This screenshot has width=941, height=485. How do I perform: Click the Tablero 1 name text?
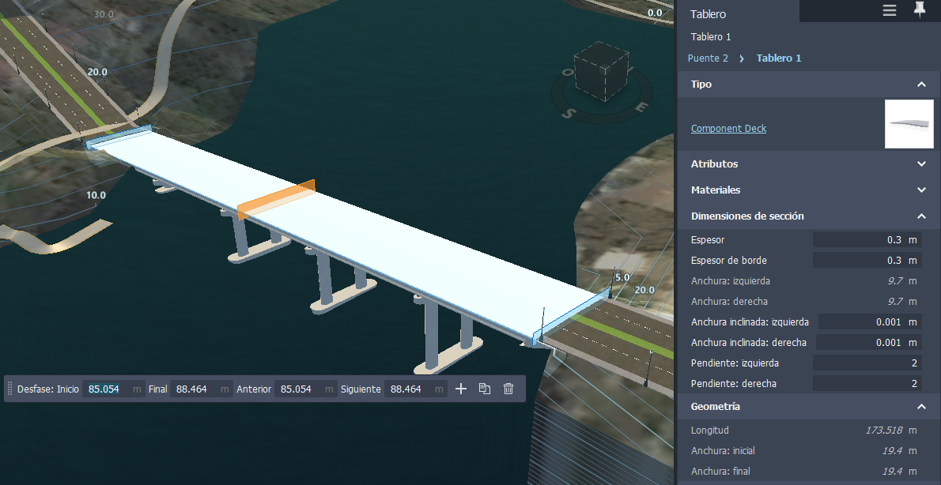[x=711, y=36]
